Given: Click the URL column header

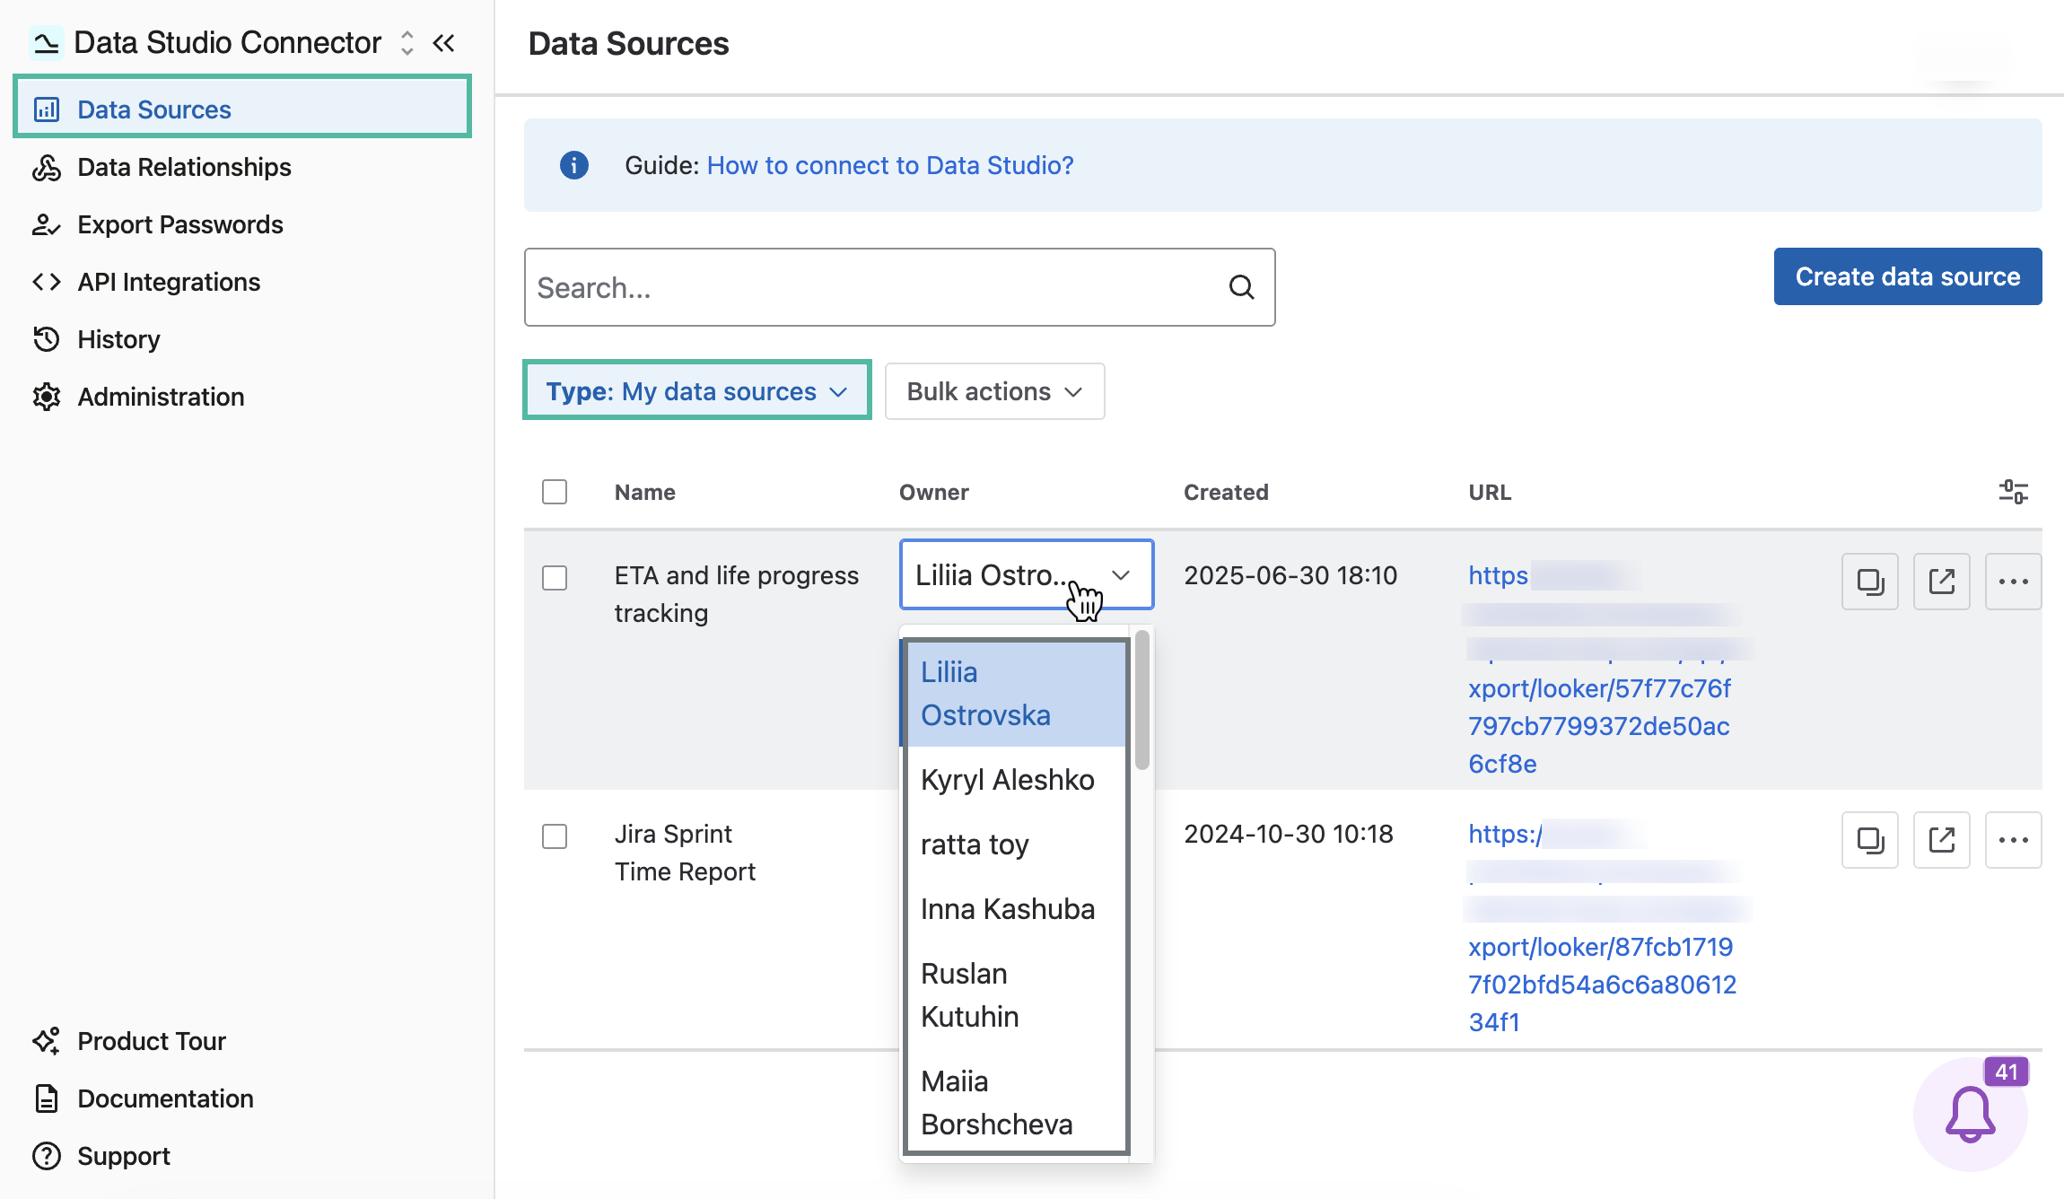Looking at the screenshot, I should click(1490, 492).
